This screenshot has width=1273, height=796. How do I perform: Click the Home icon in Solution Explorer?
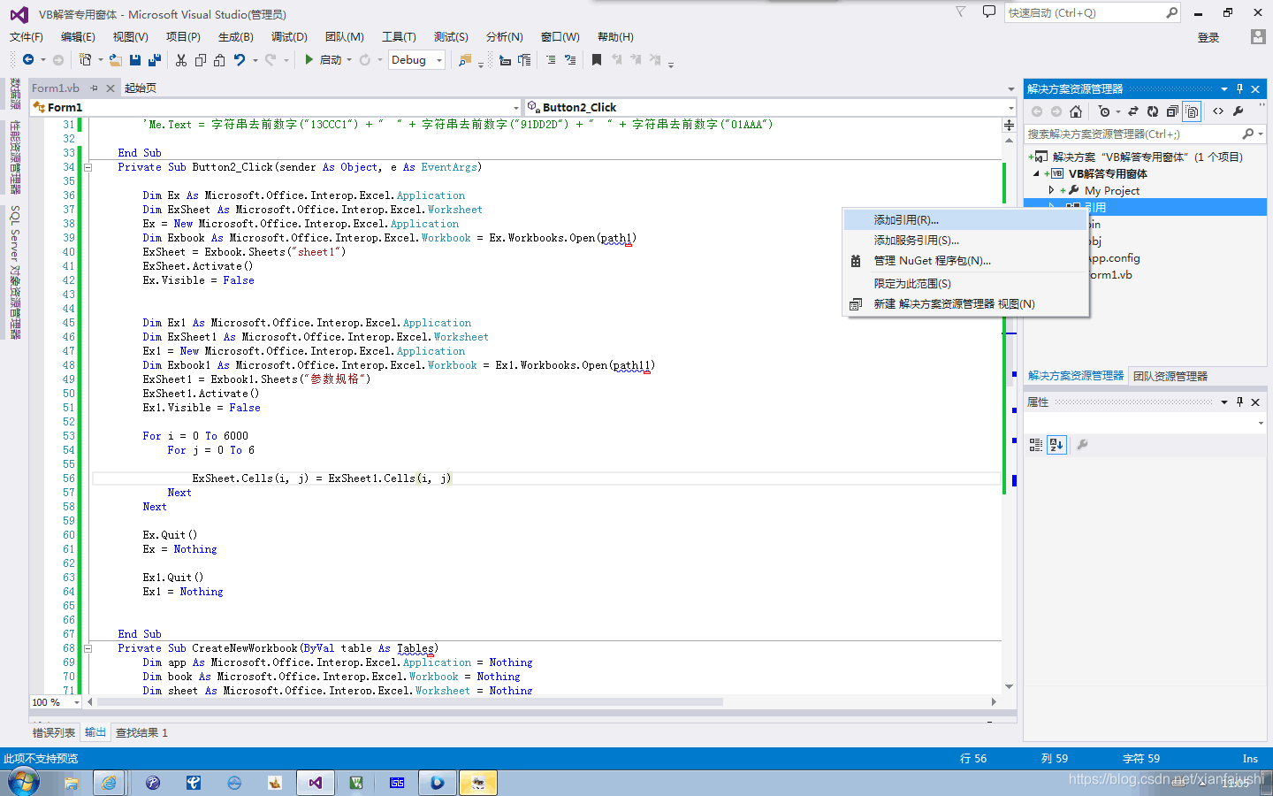pyautogui.click(x=1076, y=111)
